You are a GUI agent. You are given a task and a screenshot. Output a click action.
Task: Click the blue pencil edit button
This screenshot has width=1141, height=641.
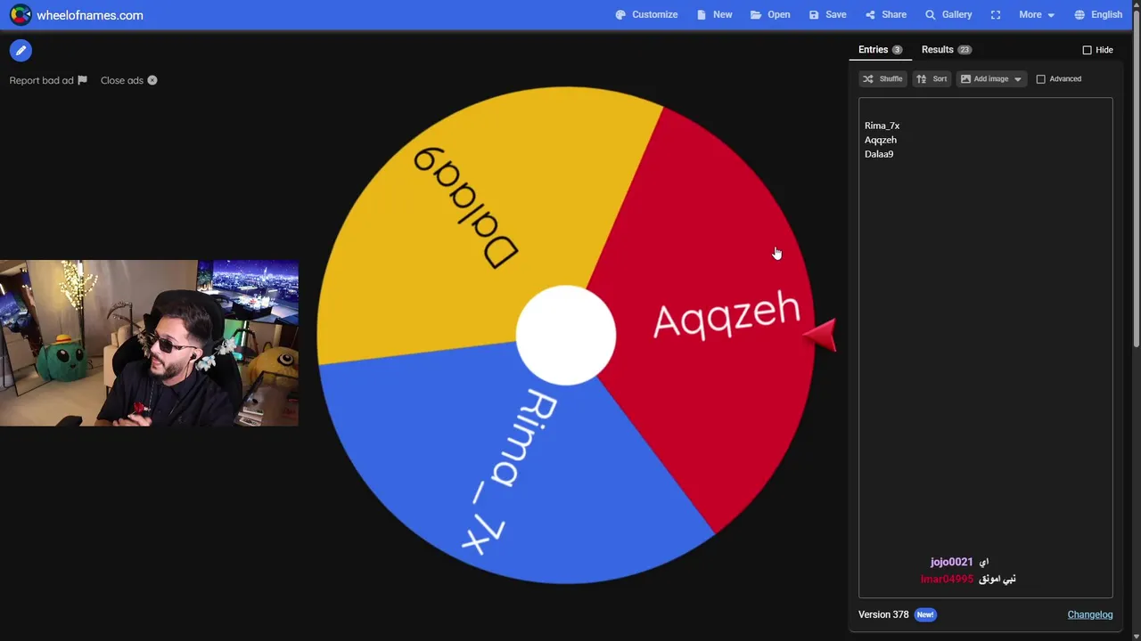(21, 51)
